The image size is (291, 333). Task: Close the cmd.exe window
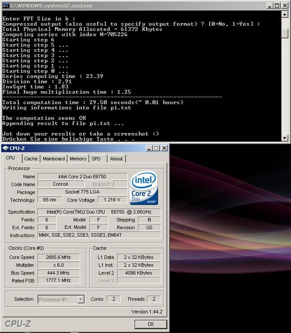pyautogui.click(x=284, y=6)
